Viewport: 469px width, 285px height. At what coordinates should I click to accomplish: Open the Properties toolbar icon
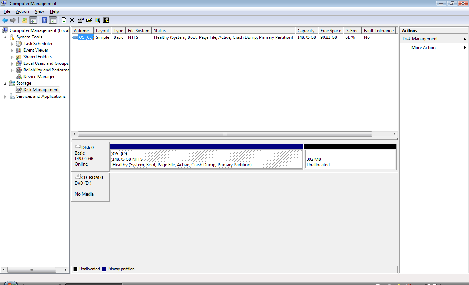point(81,21)
